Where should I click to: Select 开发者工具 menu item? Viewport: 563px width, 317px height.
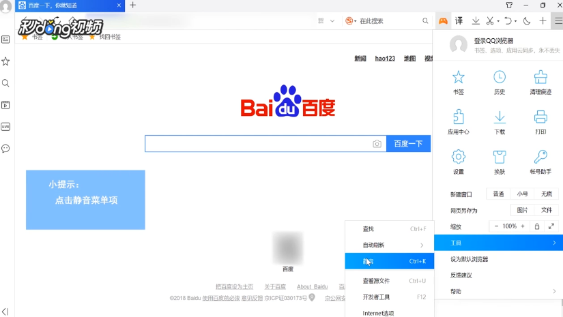pos(390,297)
